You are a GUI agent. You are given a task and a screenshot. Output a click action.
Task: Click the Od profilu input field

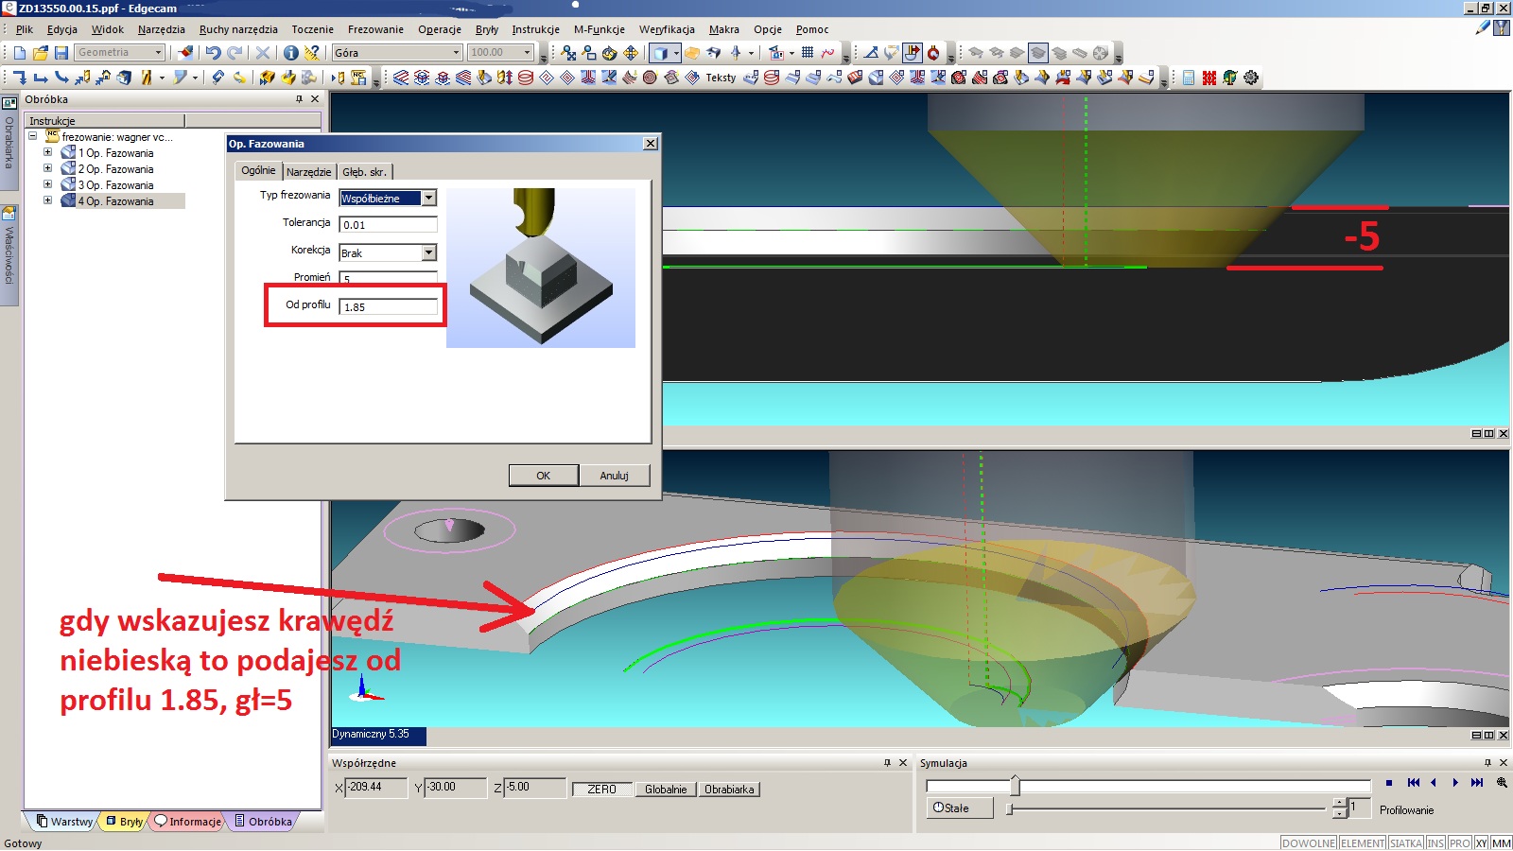(389, 306)
